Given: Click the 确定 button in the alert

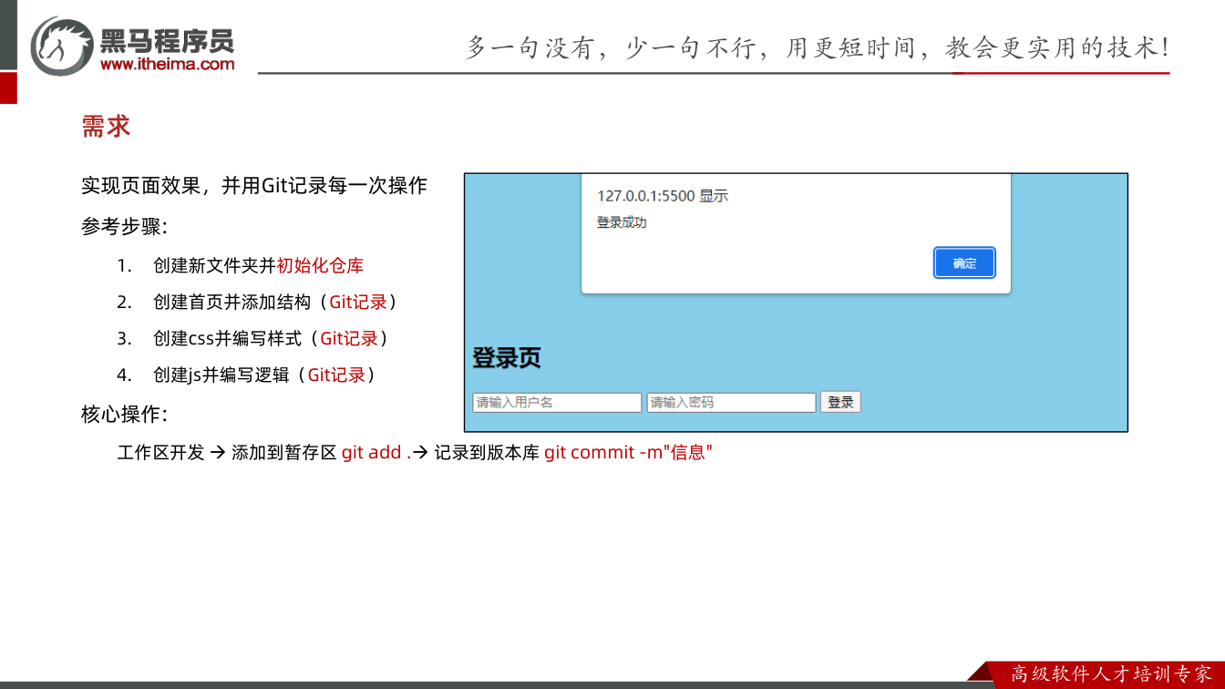Looking at the screenshot, I should click(964, 263).
